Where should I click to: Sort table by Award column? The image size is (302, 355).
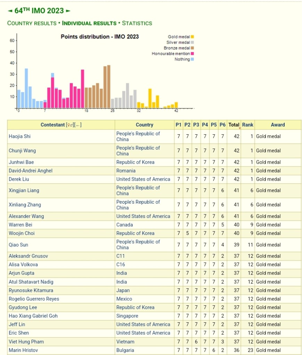pyautogui.click(x=277, y=125)
